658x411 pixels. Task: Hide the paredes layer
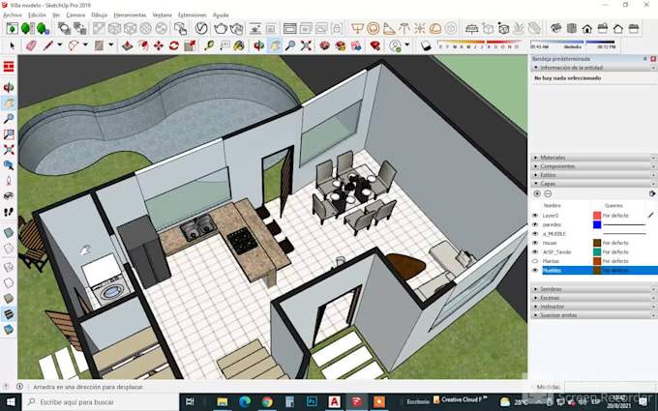click(535, 224)
